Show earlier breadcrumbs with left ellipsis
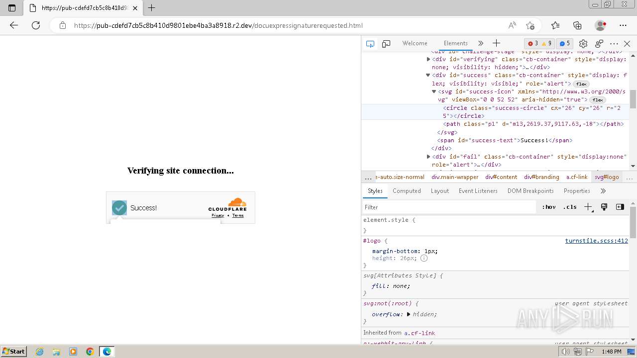Image resolution: width=637 pixels, height=358 pixels. point(368,177)
